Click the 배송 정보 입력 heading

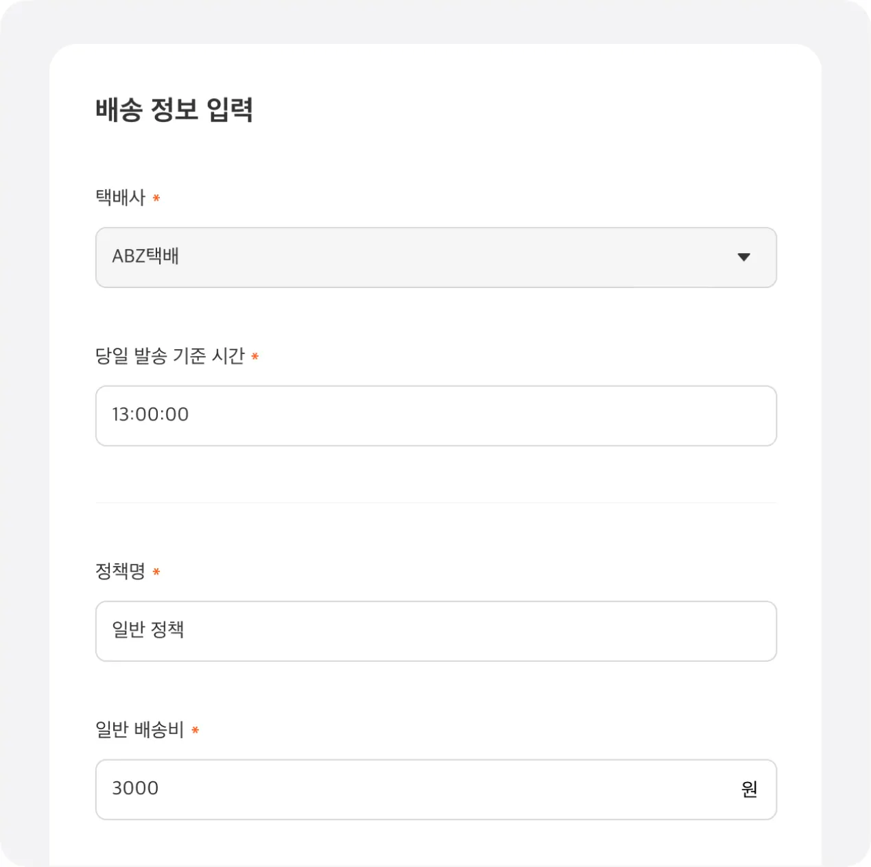tap(174, 110)
